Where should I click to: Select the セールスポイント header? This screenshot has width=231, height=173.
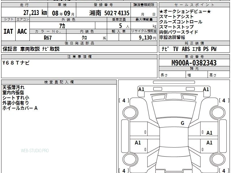click(x=194, y=5)
